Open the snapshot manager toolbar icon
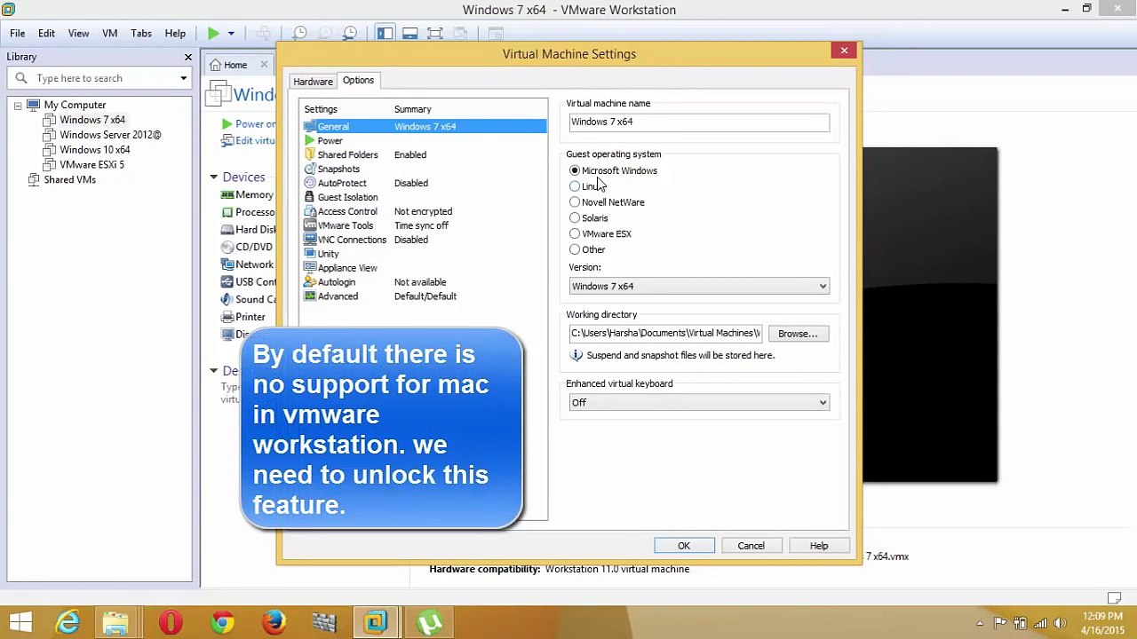The height and width of the screenshot is (639, 1137). (350, 34)
